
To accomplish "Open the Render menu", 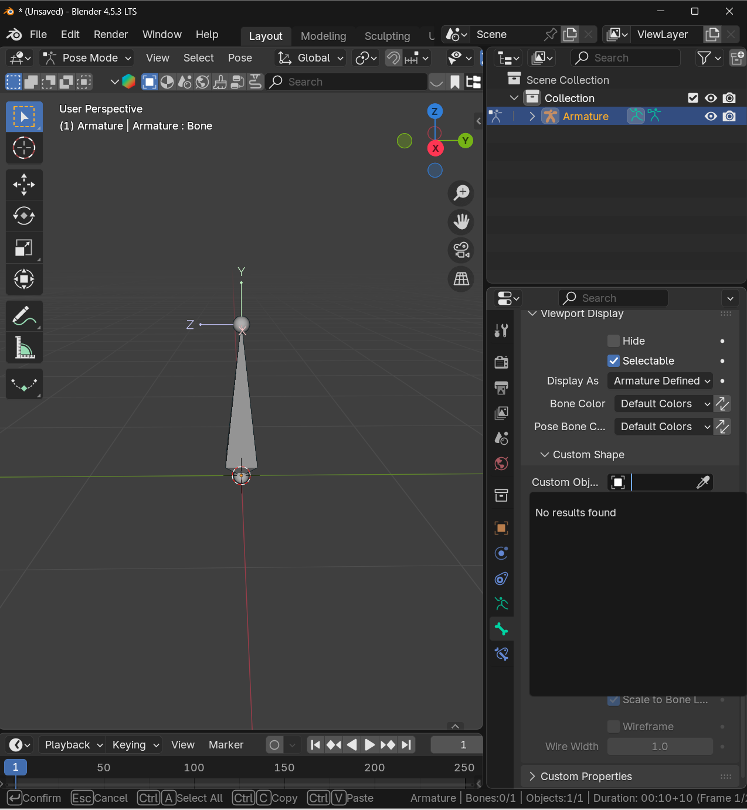I will 110,35.
